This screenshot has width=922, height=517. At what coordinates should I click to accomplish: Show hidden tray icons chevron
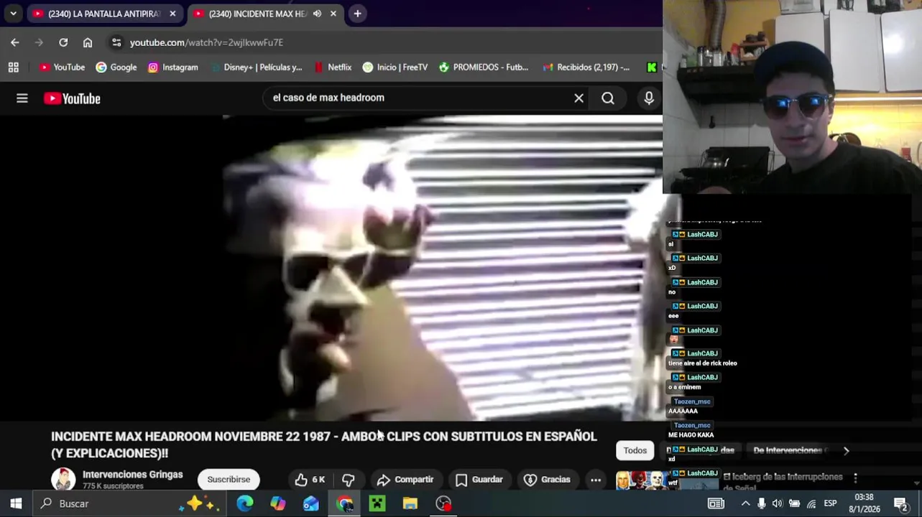[745, 504]
